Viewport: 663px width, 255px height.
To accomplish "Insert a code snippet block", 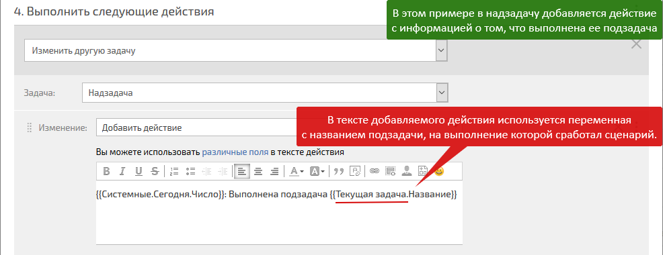I will tap(390, 171).
